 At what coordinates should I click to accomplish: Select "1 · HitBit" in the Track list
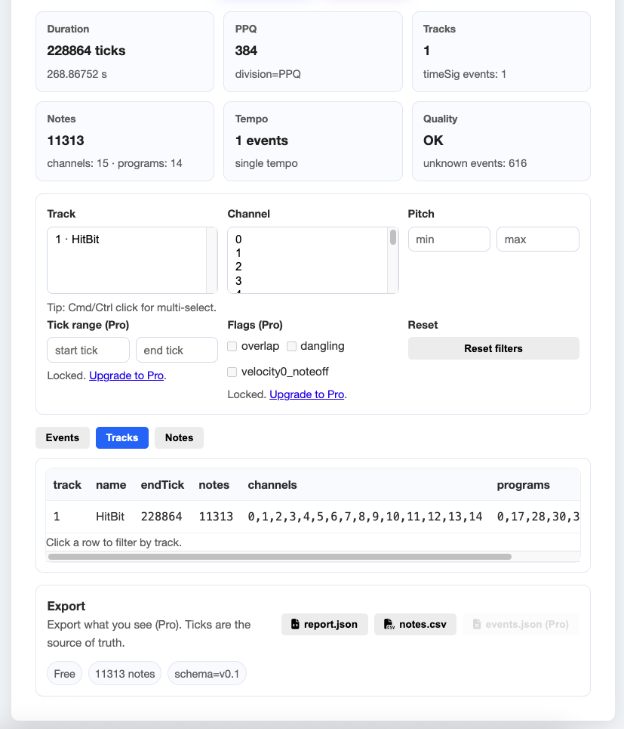[78, 239]
